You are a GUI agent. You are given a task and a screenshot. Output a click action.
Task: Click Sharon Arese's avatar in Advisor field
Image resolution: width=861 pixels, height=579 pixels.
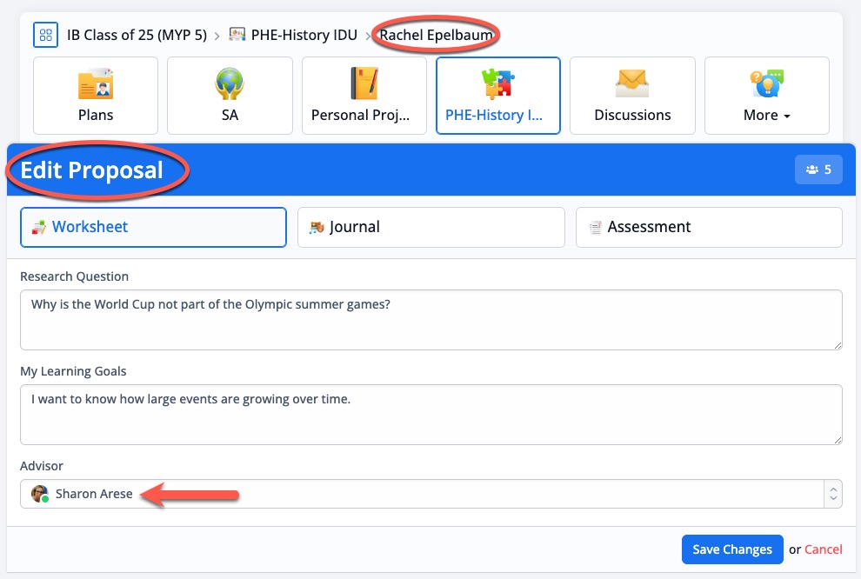[39, 494]
